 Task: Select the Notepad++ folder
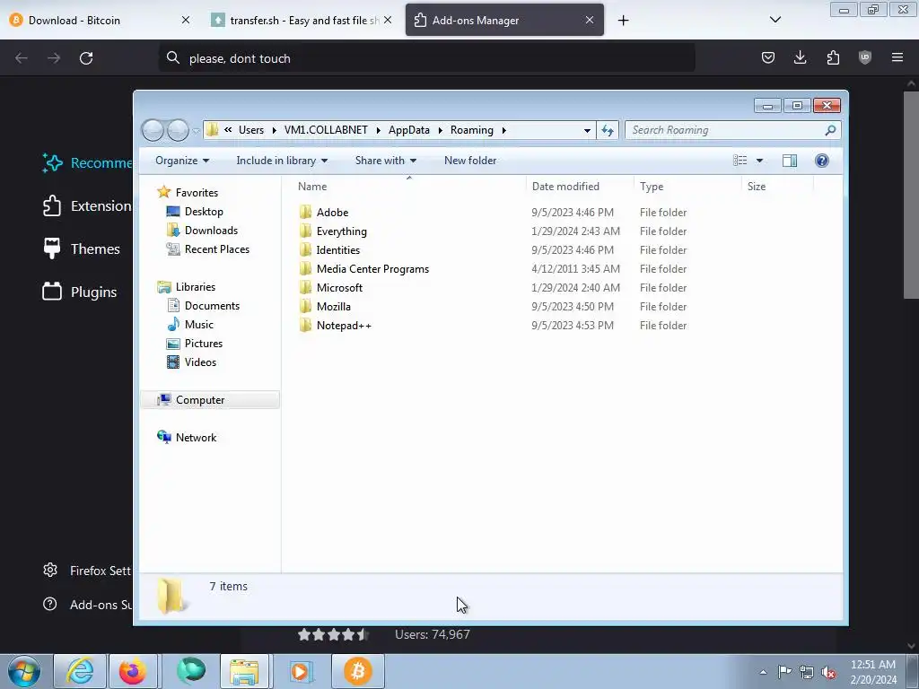tap(344, 325)
